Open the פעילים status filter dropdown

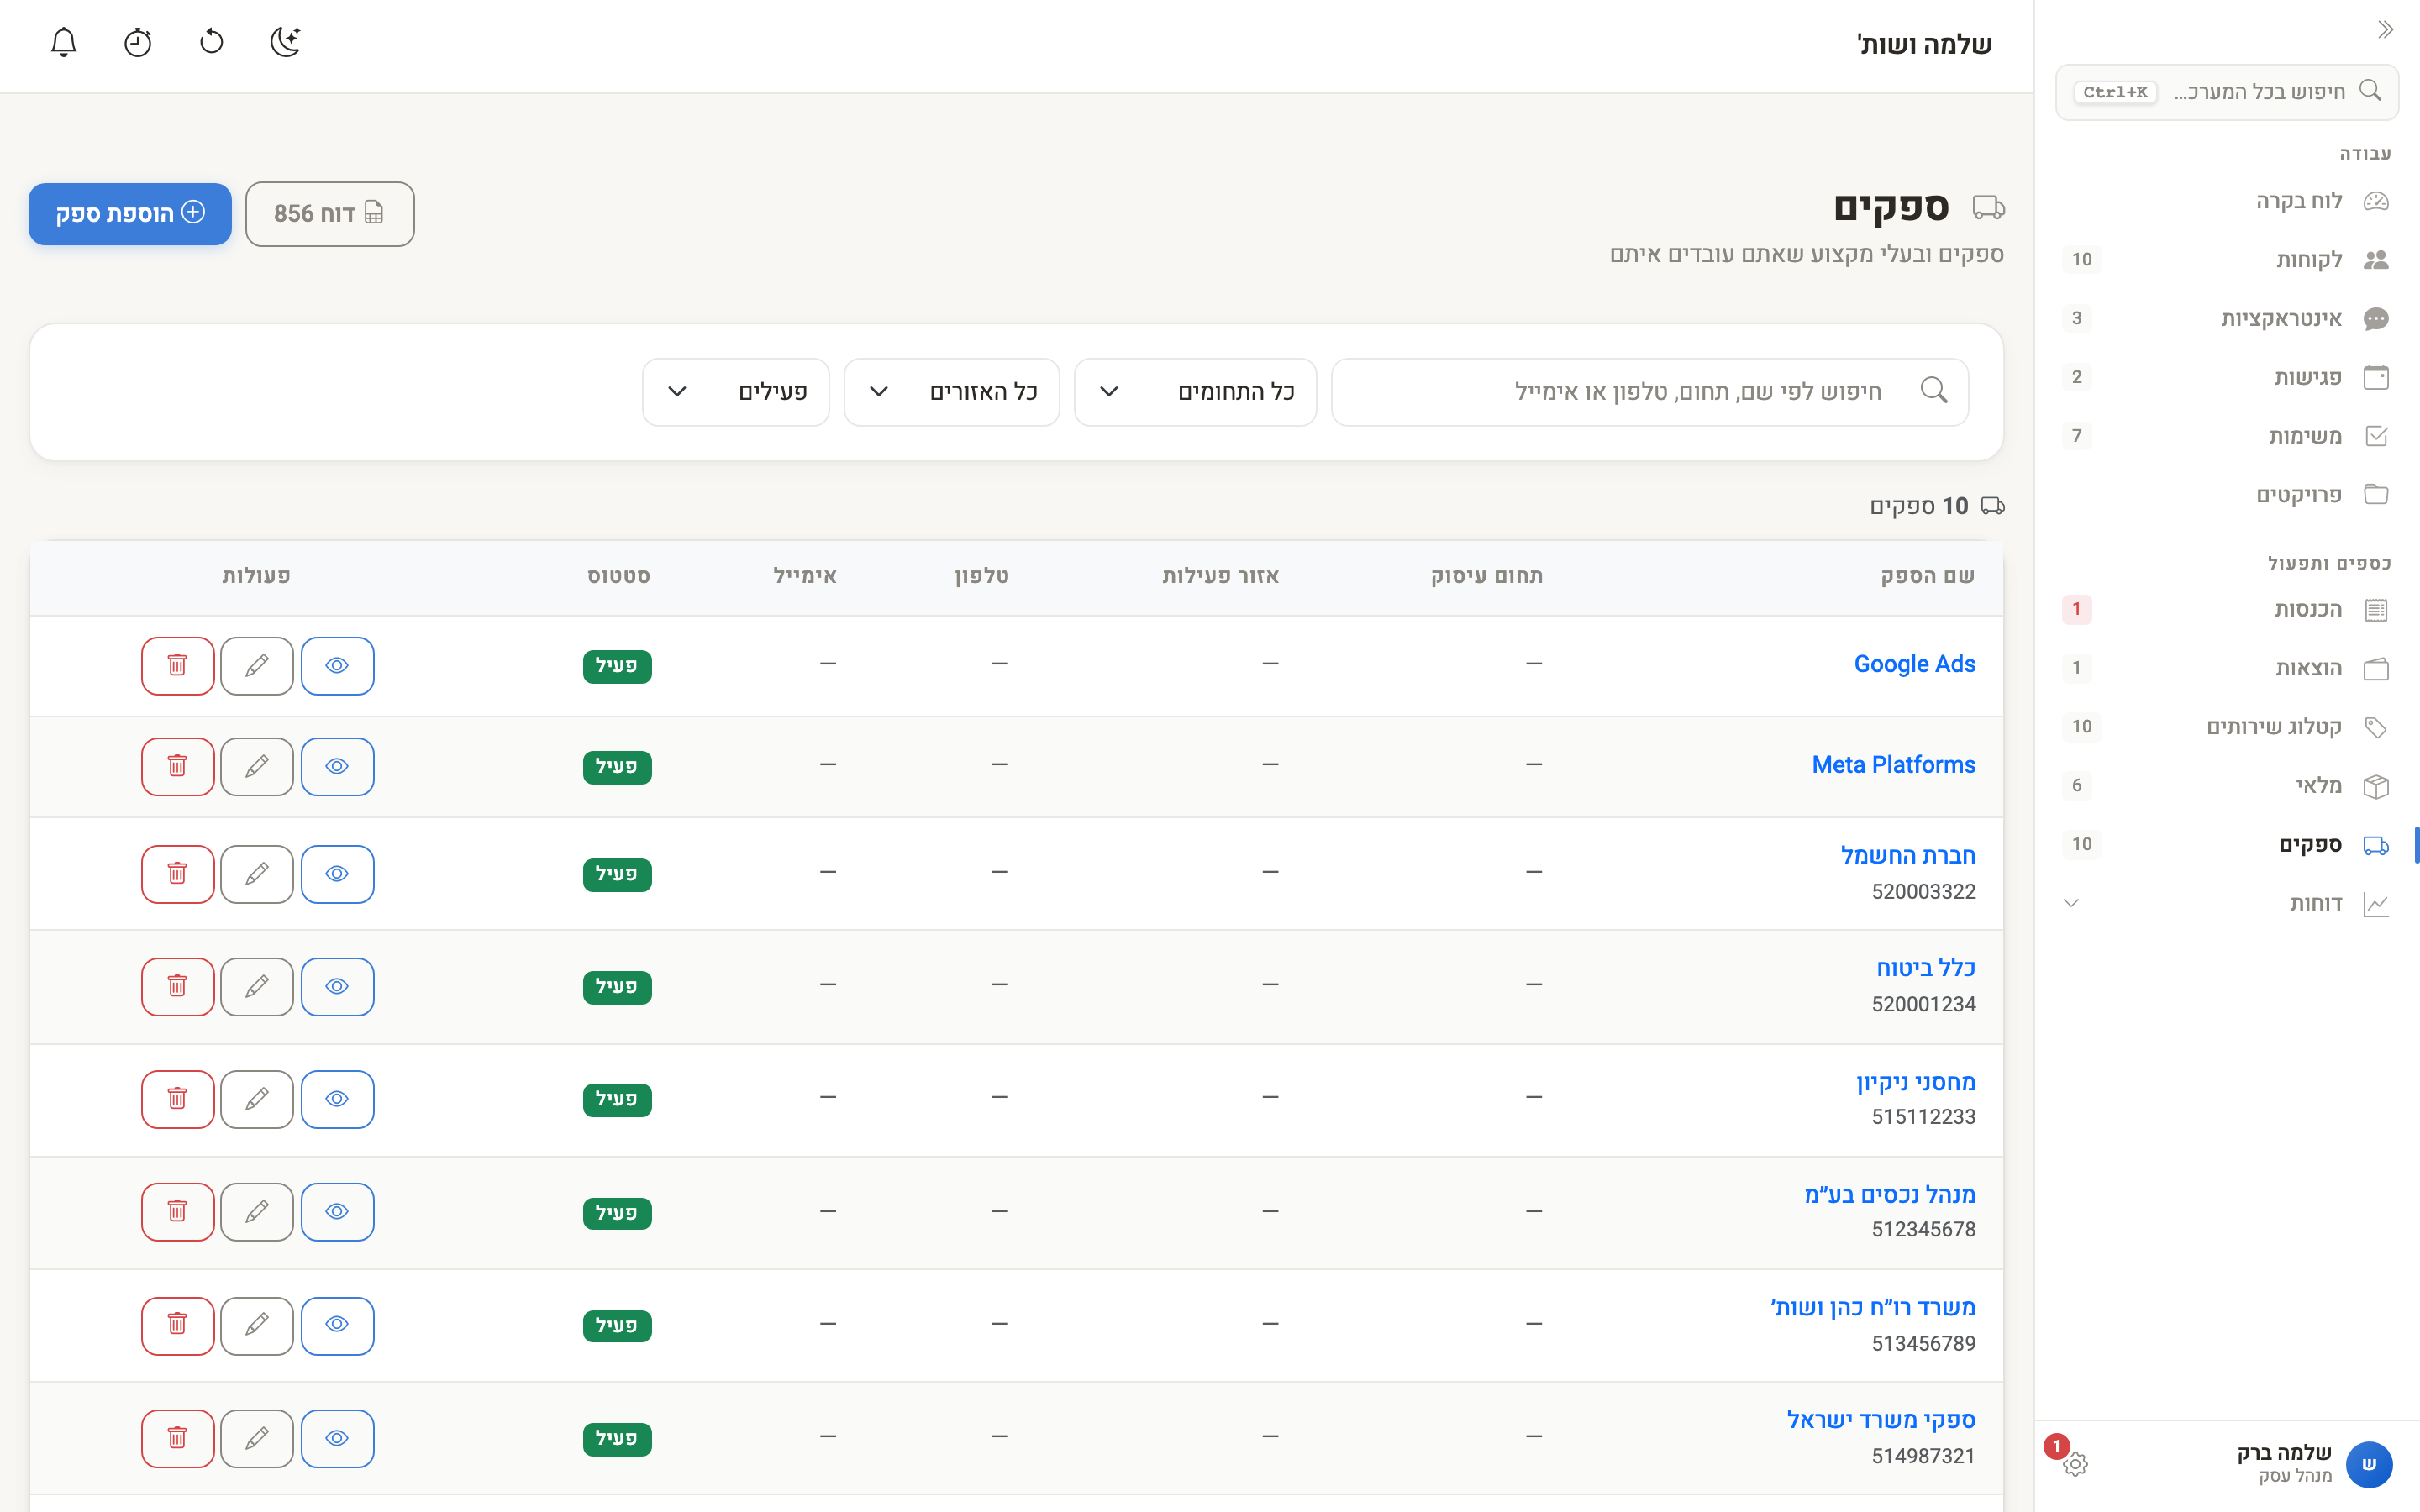[736, 392]
